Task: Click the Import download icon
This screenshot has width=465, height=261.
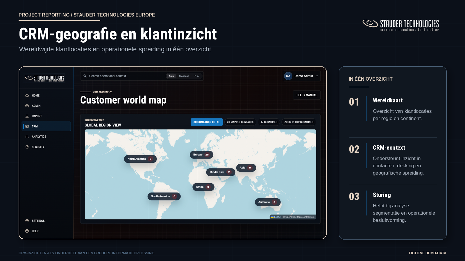Action: tap(27, 116)
